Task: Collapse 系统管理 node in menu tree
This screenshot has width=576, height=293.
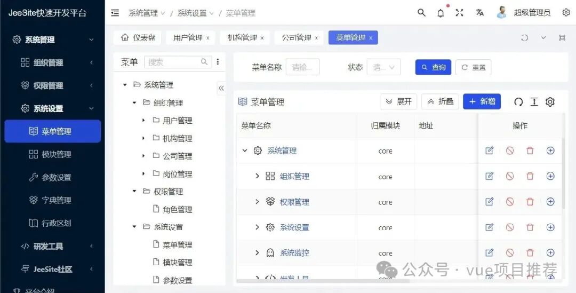Action: coord(125,85)
